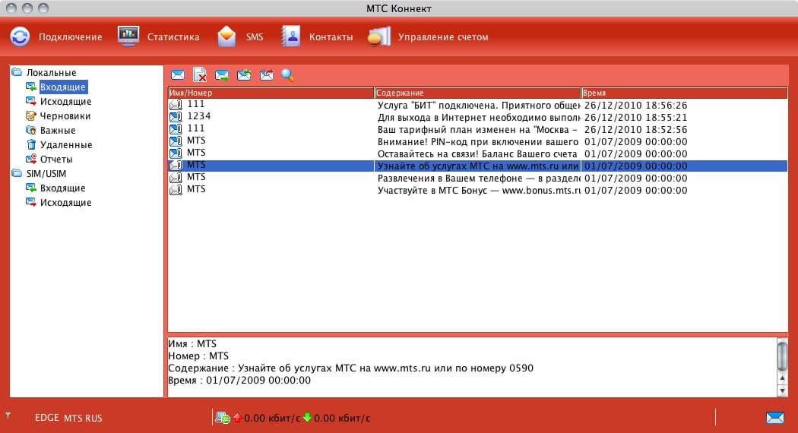Click the Черновики notepad icon
798x433 pixels.
31,116
